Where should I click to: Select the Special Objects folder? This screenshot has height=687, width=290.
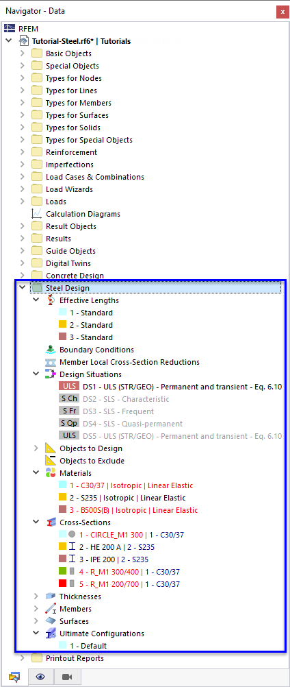point(72,66)
